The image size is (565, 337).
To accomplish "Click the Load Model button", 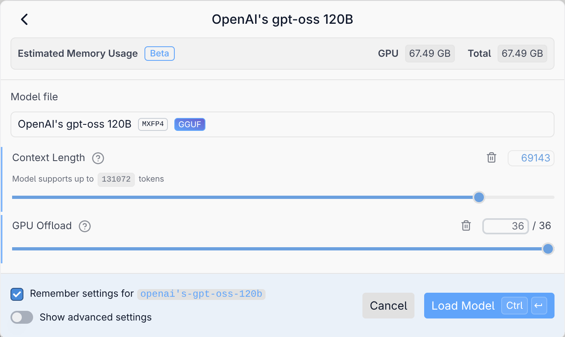I will pyautogui.click(x=463, y=306).
